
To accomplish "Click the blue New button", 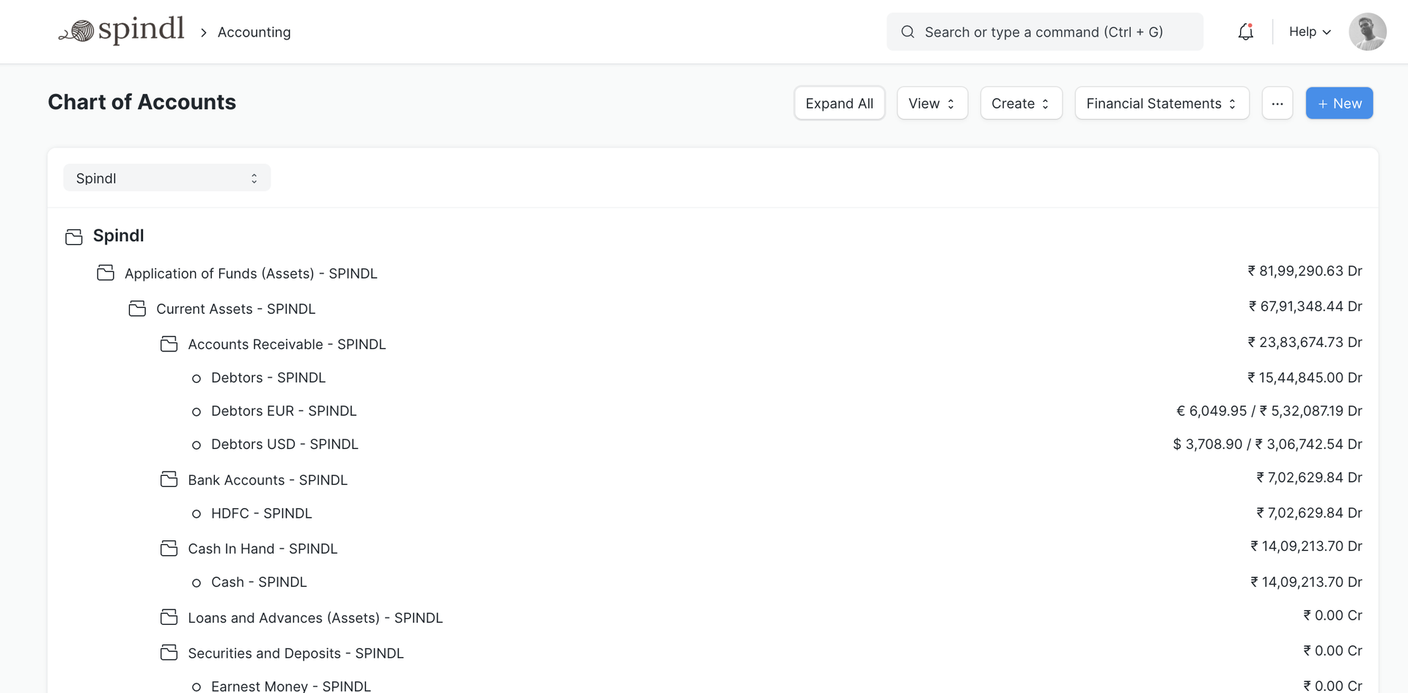I will tap(1338, 103).
